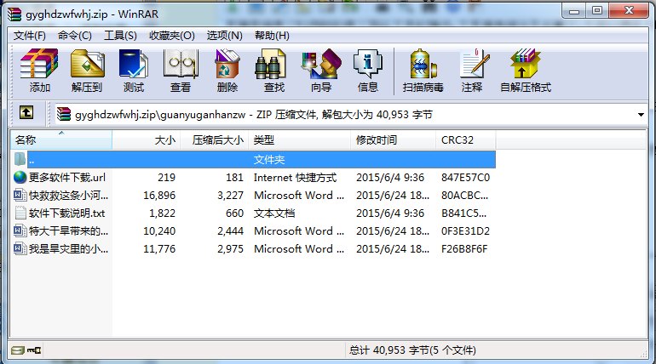656x364 pixels.
Task: Click the 测试 (Test) toolbar icon
Action: click(x=134, y=64)
